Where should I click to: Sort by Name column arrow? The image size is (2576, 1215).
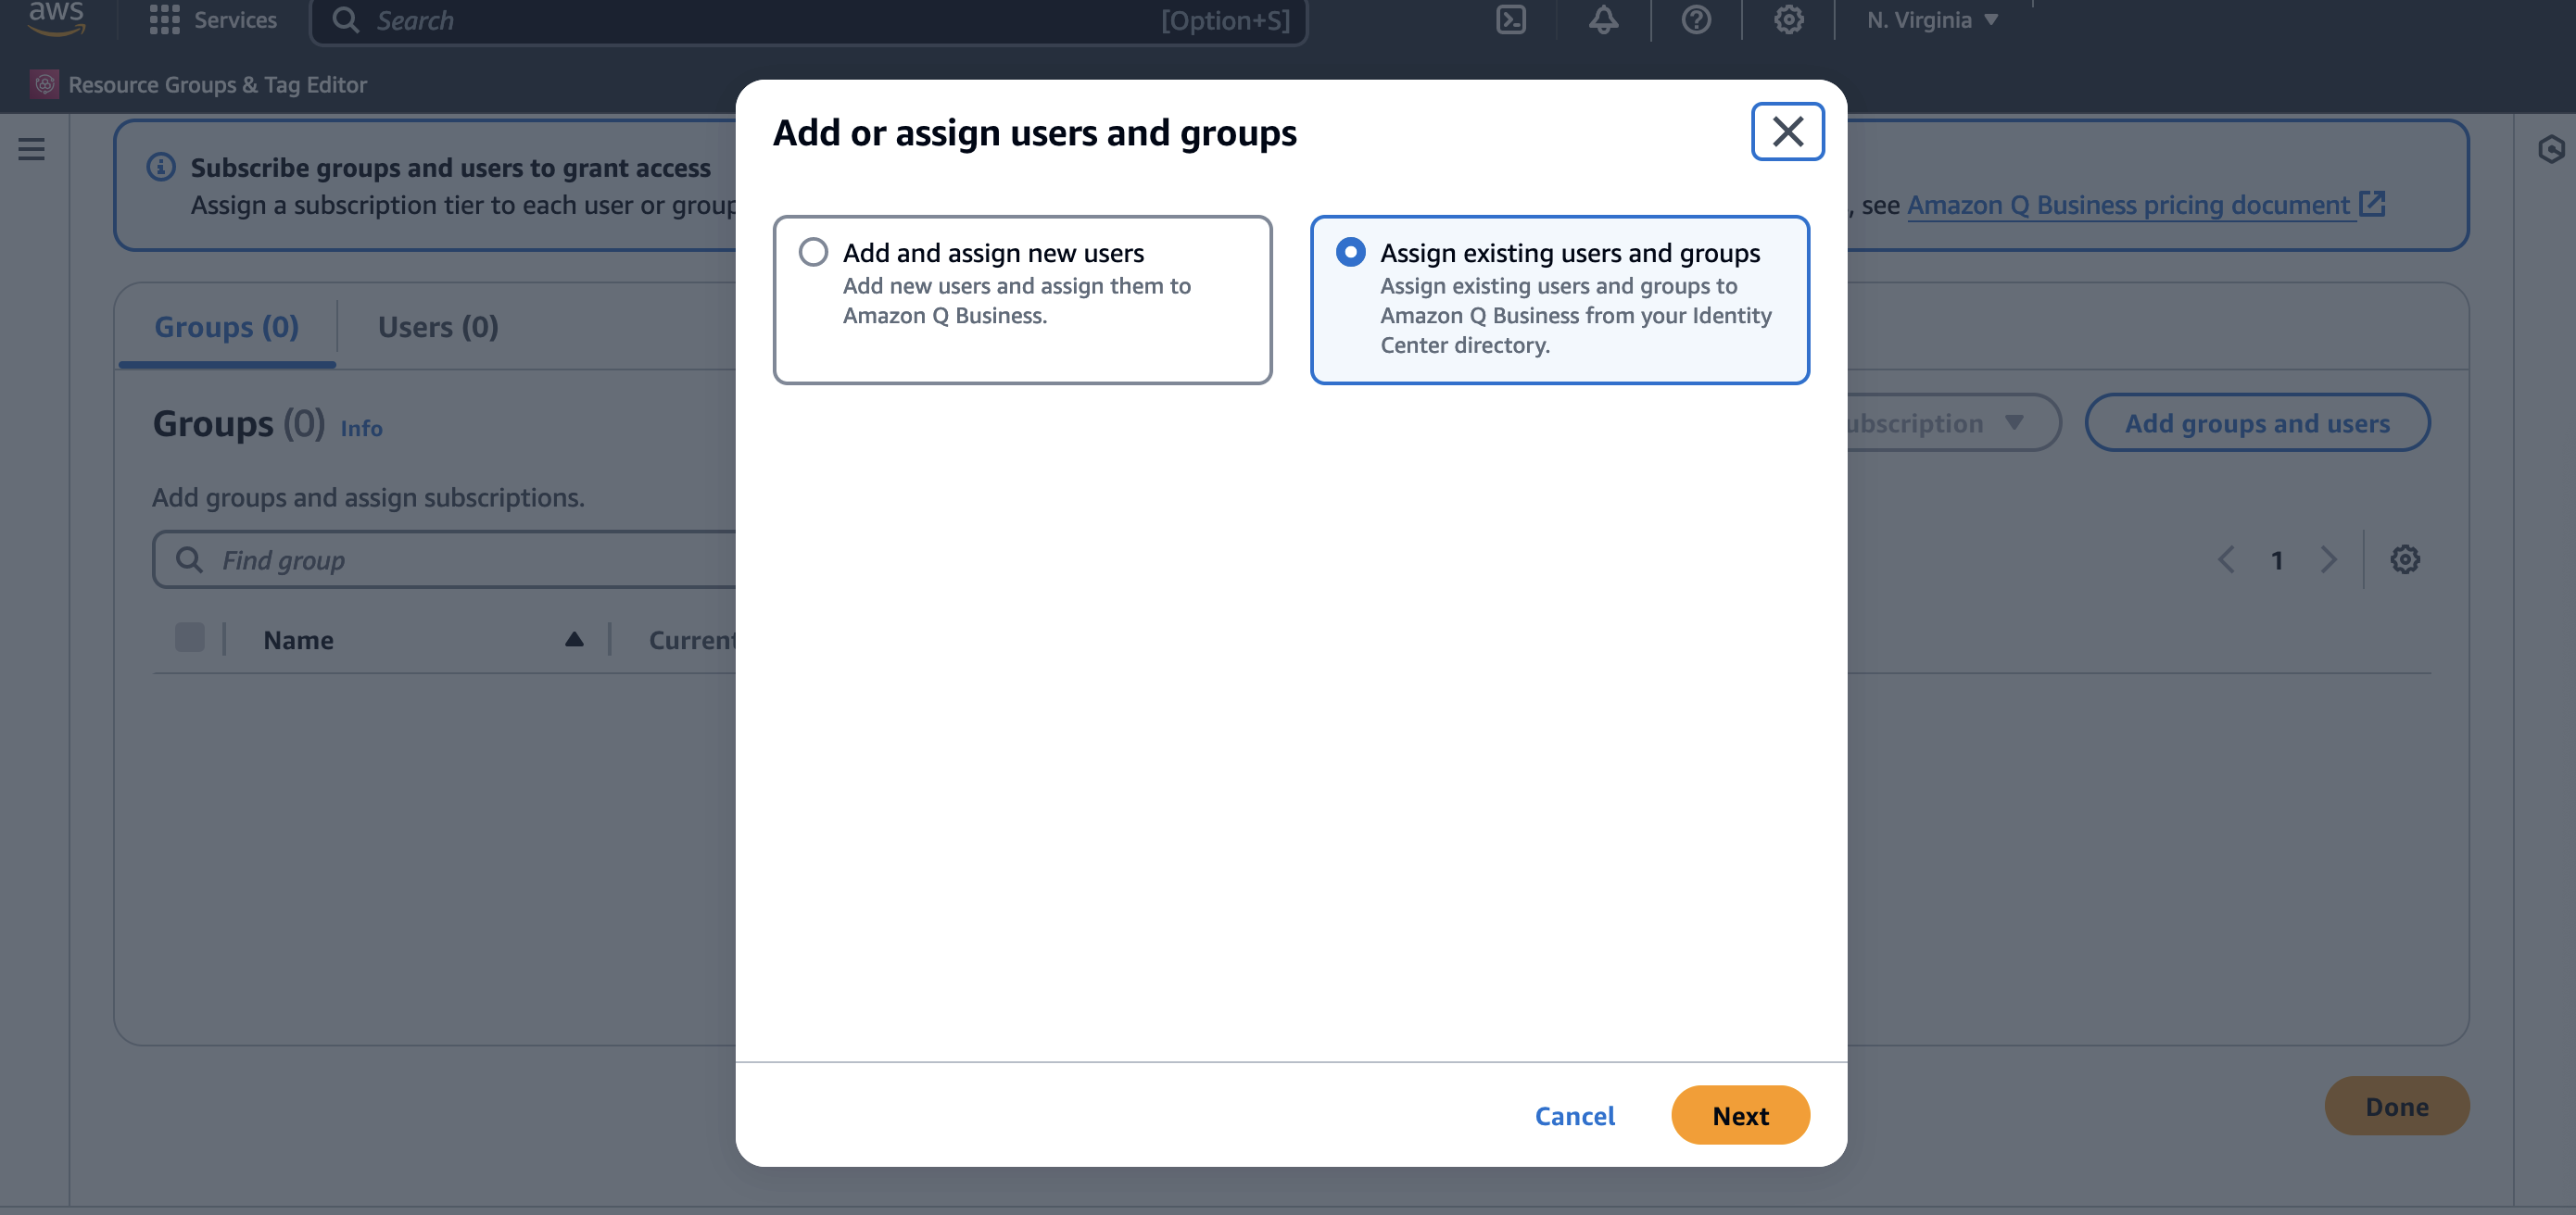point(574,640)
